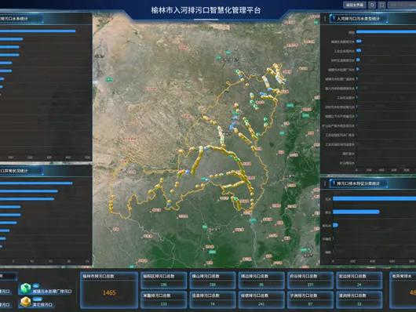This screenshot has height=312, width=416.
Task: Open the 绥德排污口总数 statistic card
Action: [x=261, y=299]
